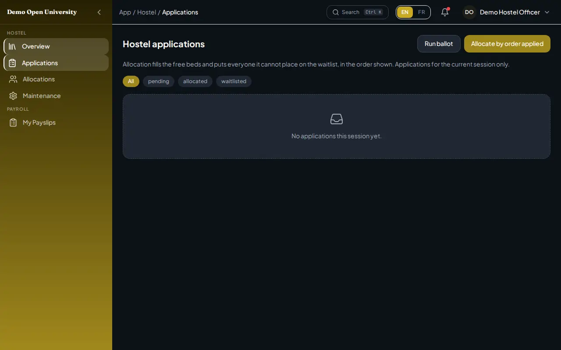This screenshot has height=350, width=561.
Task: Click the empty inbox tray icon
Action: 337,119
